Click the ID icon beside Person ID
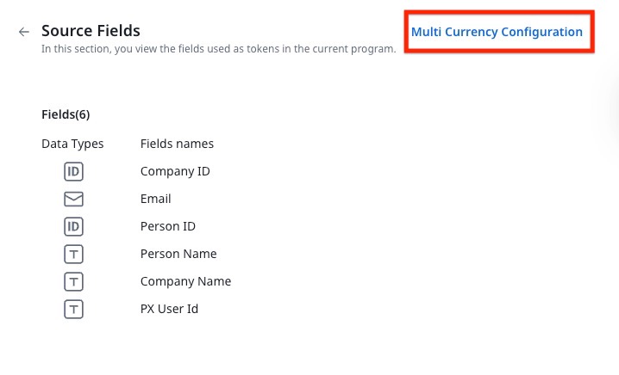Viewport: 619px width, 375px height. tap(74, 226)
